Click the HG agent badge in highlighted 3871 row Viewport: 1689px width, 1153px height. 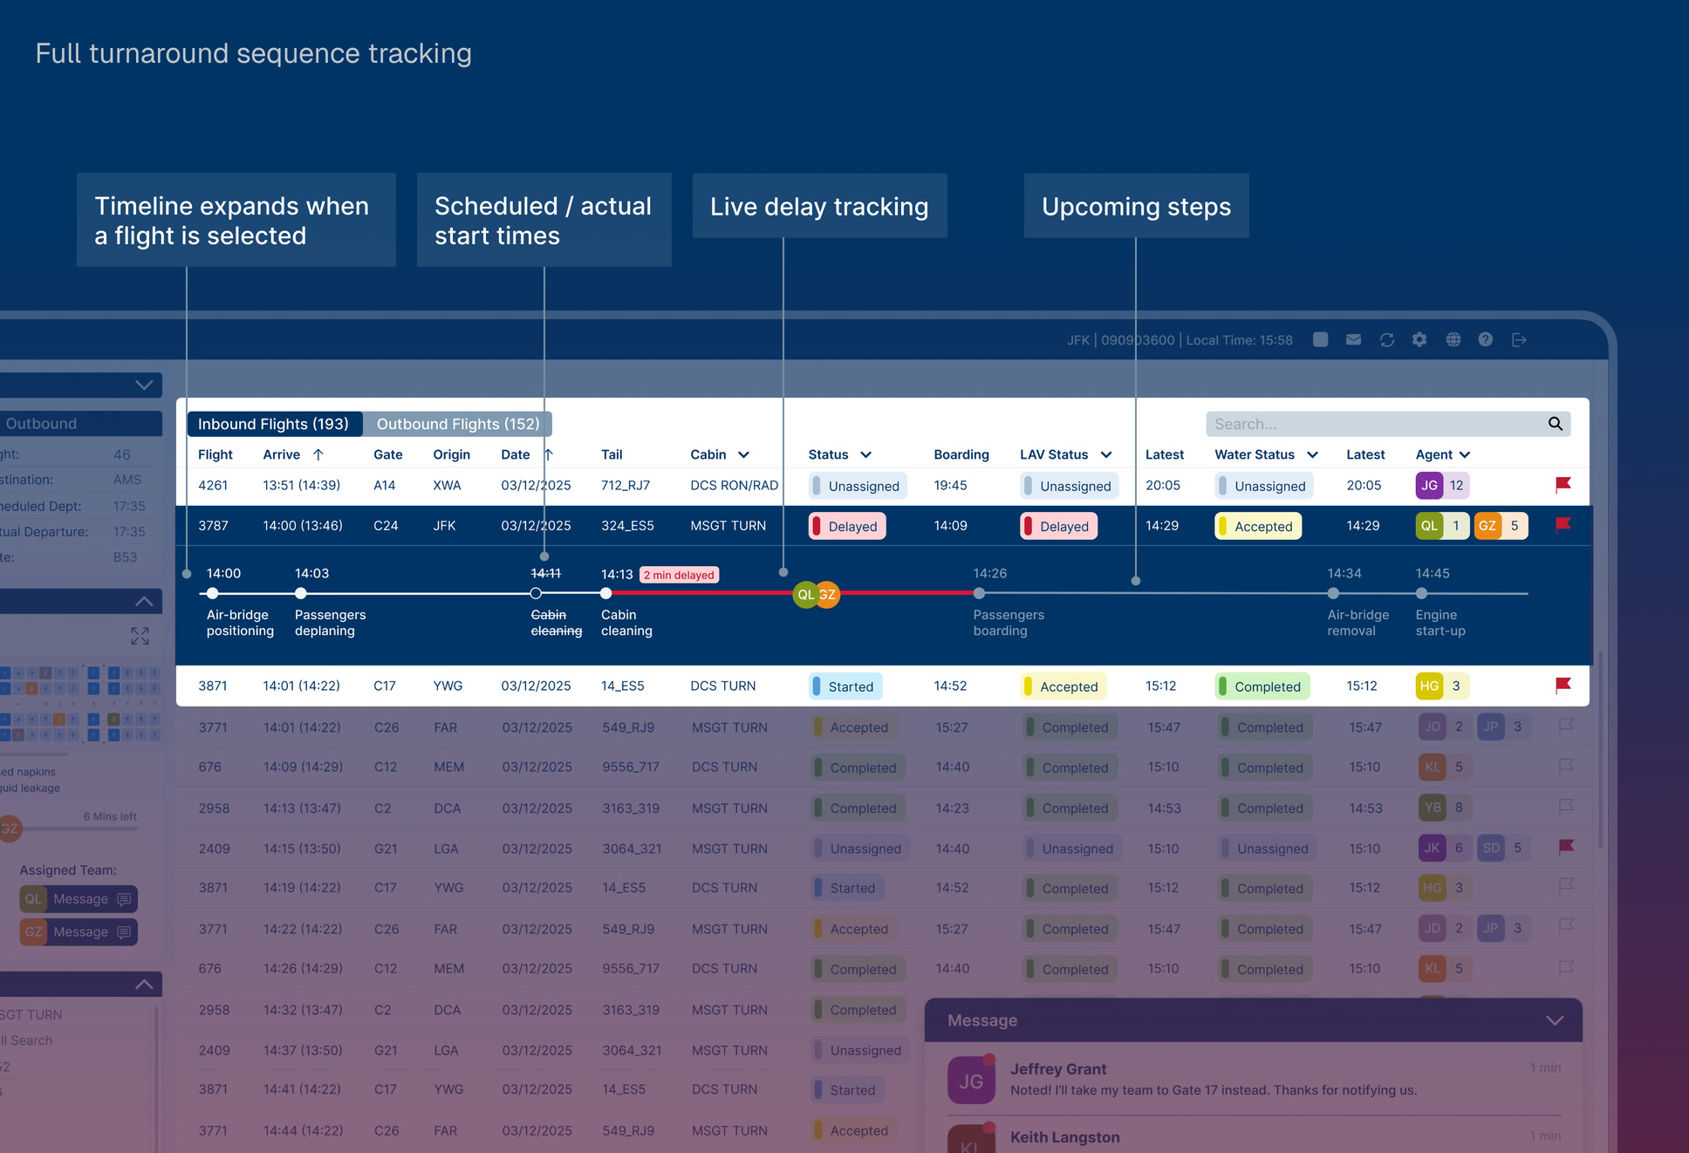[1429, 686]
